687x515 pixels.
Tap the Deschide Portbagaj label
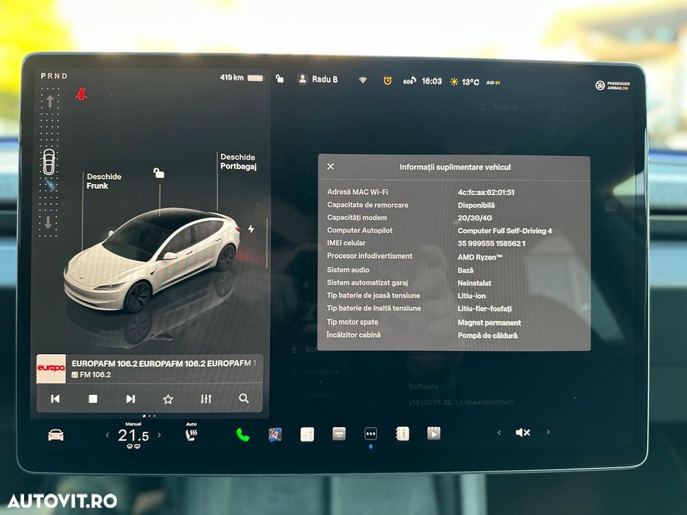point(238,161)
